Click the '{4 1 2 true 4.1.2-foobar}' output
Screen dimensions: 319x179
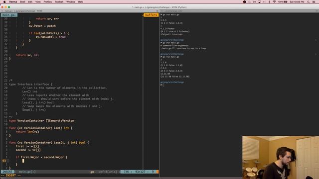coord(175,31)
